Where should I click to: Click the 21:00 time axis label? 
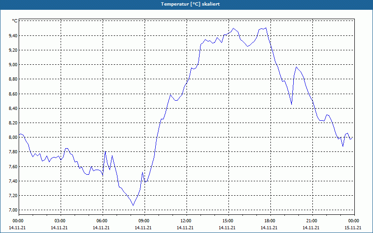point(312,221)
